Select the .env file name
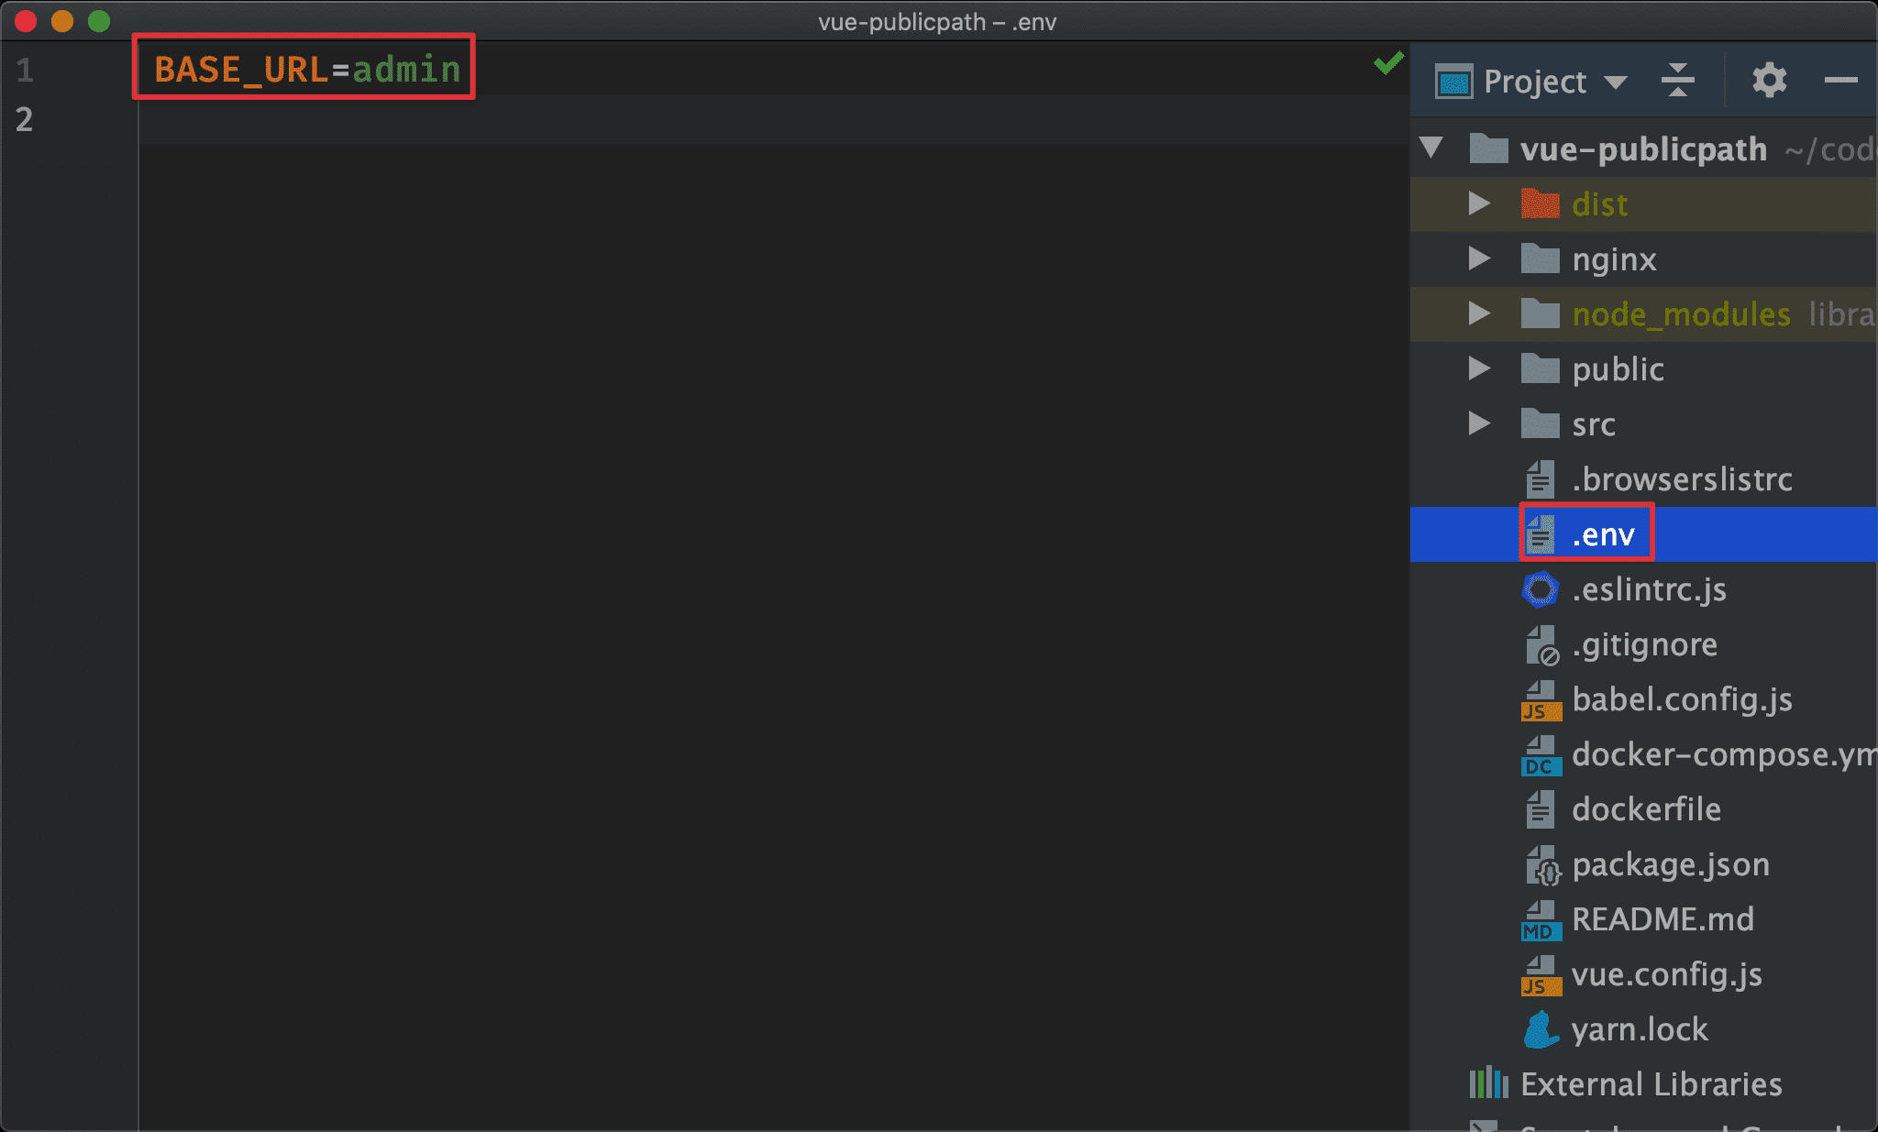This screenshot has height=1132, width=1878. click(x=1603, y=534)
